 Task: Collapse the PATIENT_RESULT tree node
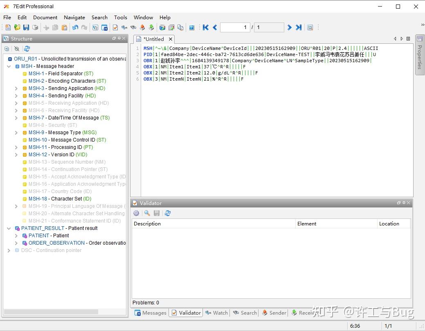point(9,228)
